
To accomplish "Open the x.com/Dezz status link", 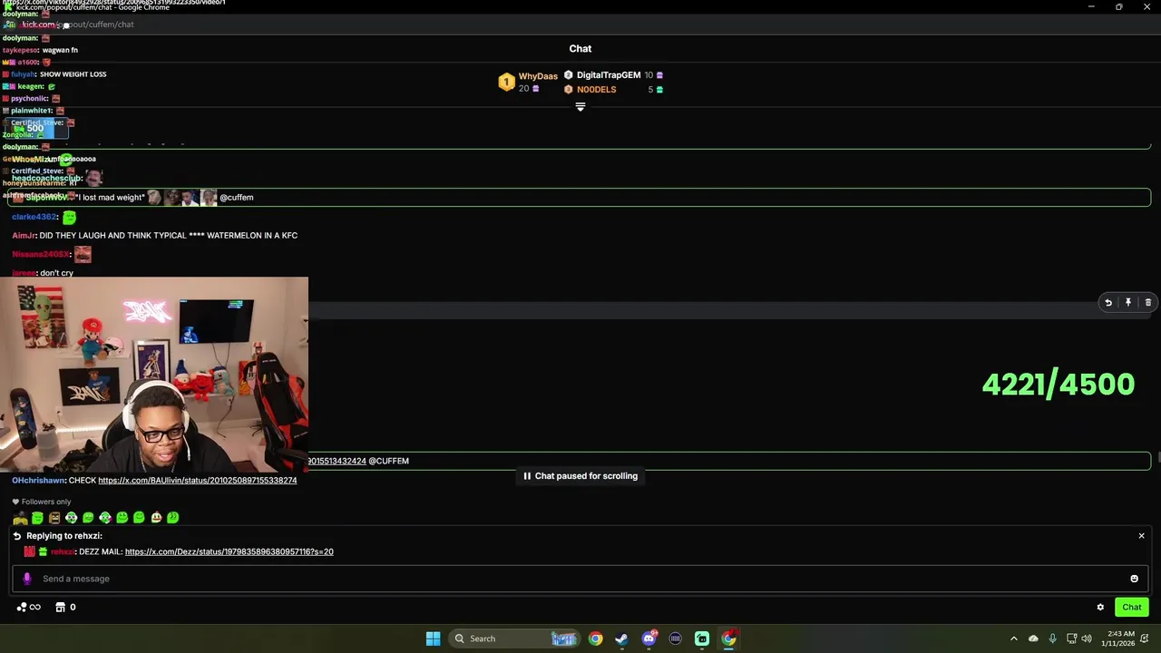I will click(229, 551).
